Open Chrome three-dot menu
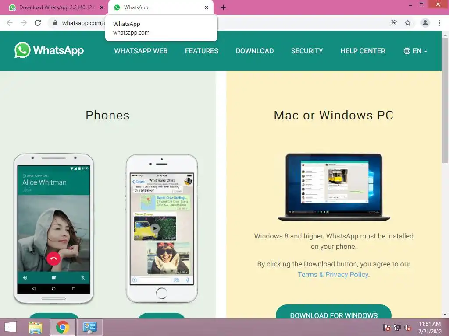The image size is (449, 336). (439, 23)
